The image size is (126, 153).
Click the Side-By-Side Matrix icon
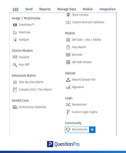tap(15, 82)
